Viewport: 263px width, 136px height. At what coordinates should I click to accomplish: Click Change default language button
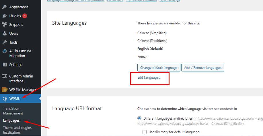[x=159, y=68]
